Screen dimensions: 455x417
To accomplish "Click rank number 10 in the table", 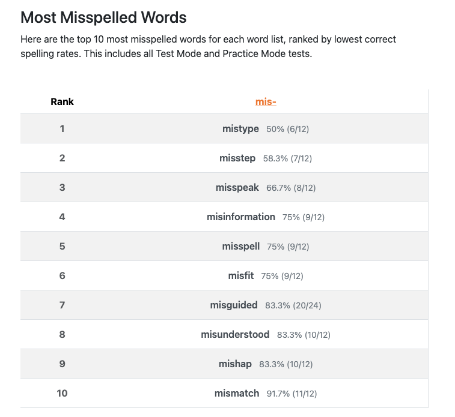I will tap(62, 393).
